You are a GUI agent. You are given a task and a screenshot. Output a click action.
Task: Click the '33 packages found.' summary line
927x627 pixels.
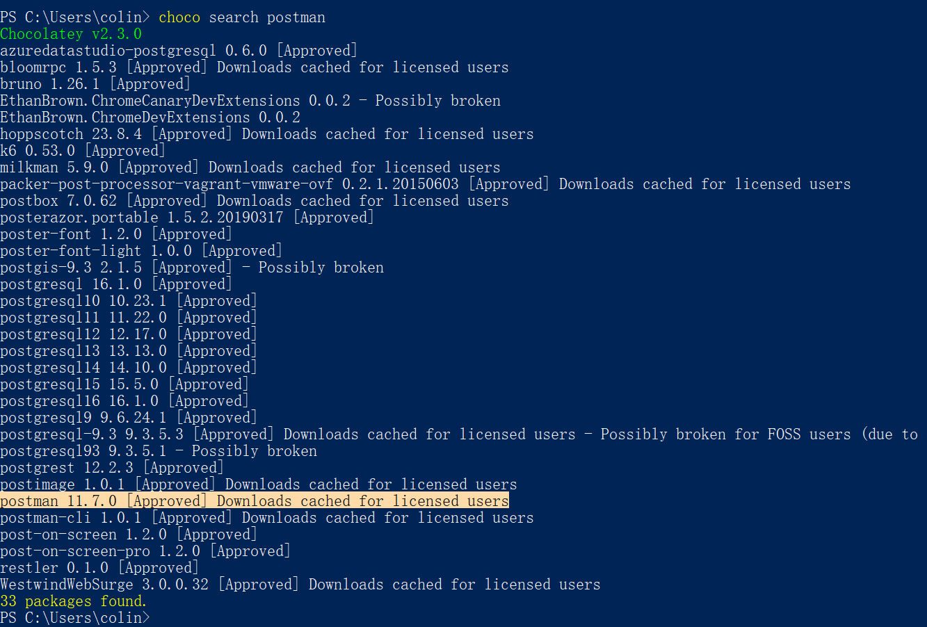(x=73, y=601)
